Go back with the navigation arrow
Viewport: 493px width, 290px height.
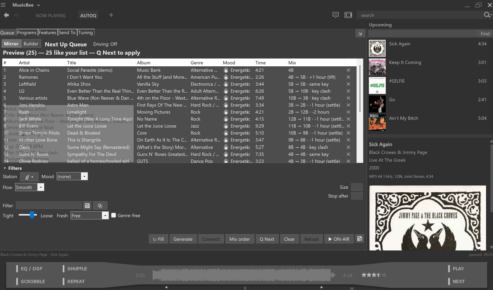(6, 15)
